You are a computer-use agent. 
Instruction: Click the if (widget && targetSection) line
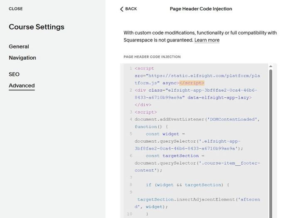click(x=187, y=185)
